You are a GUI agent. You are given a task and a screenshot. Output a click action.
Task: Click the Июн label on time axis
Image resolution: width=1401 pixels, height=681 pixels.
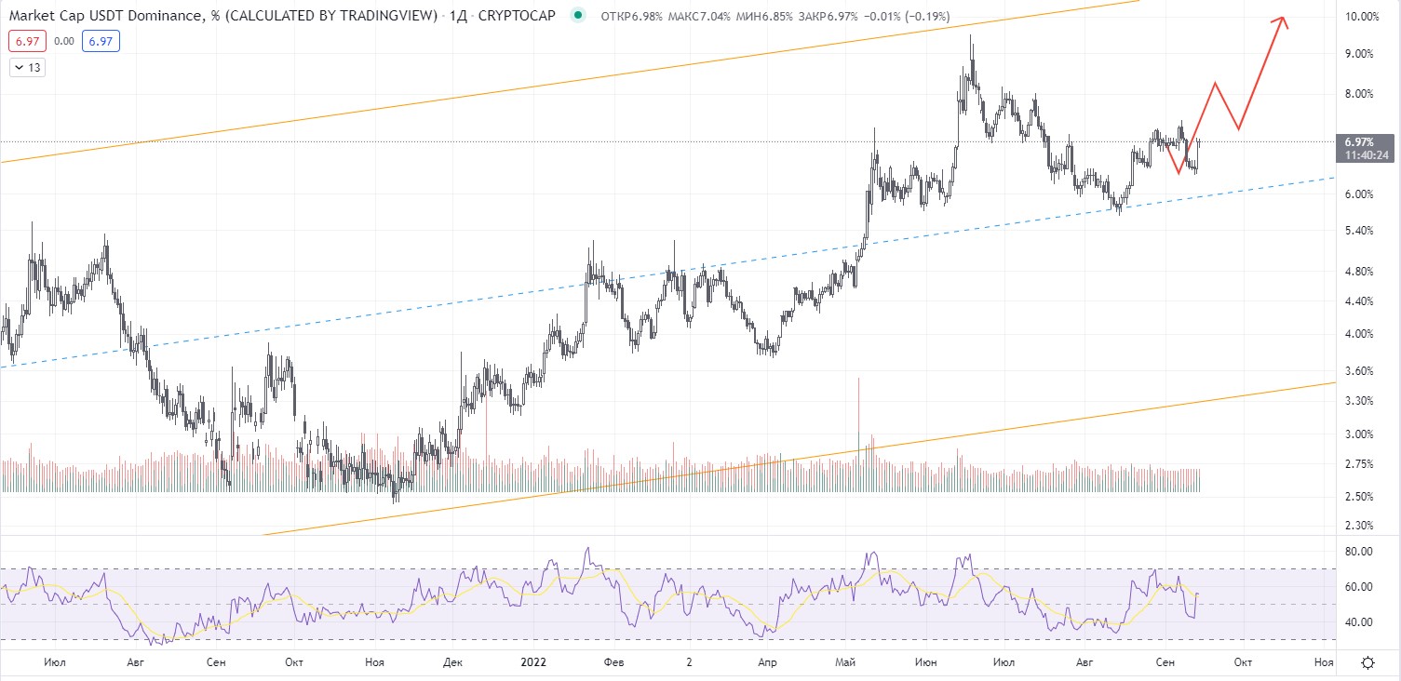click(926, 662)
